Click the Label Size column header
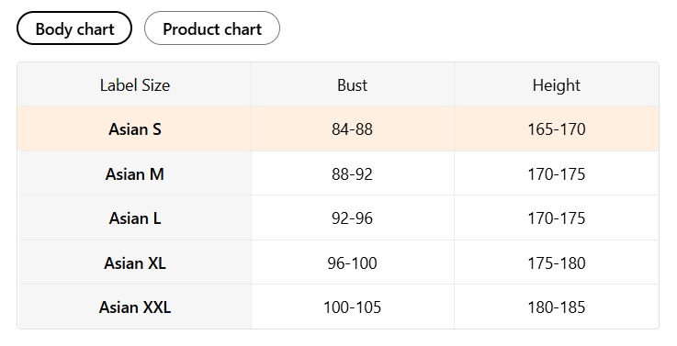The width and height of the screenshot is (677, 346). (x=135, y=85)
